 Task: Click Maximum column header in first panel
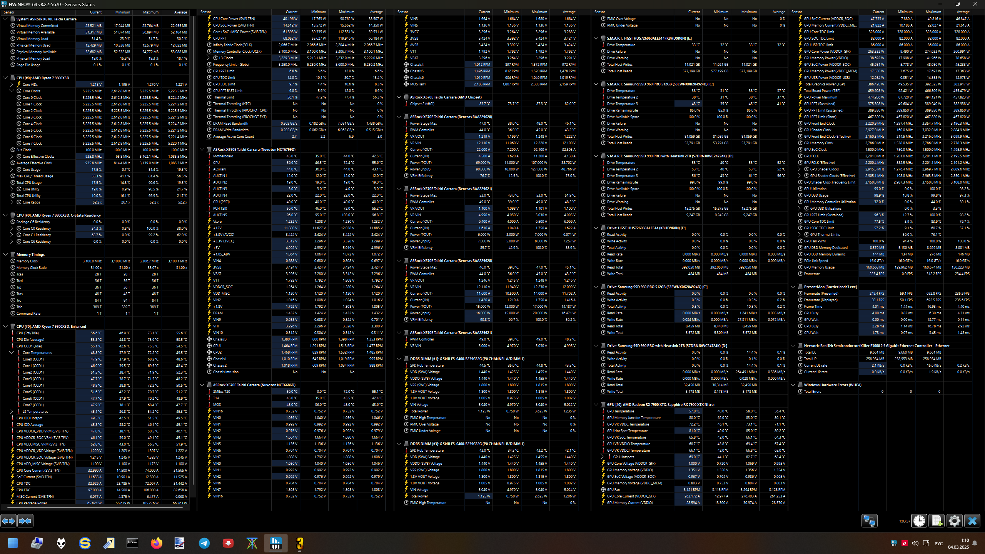(x=150, y=12)
